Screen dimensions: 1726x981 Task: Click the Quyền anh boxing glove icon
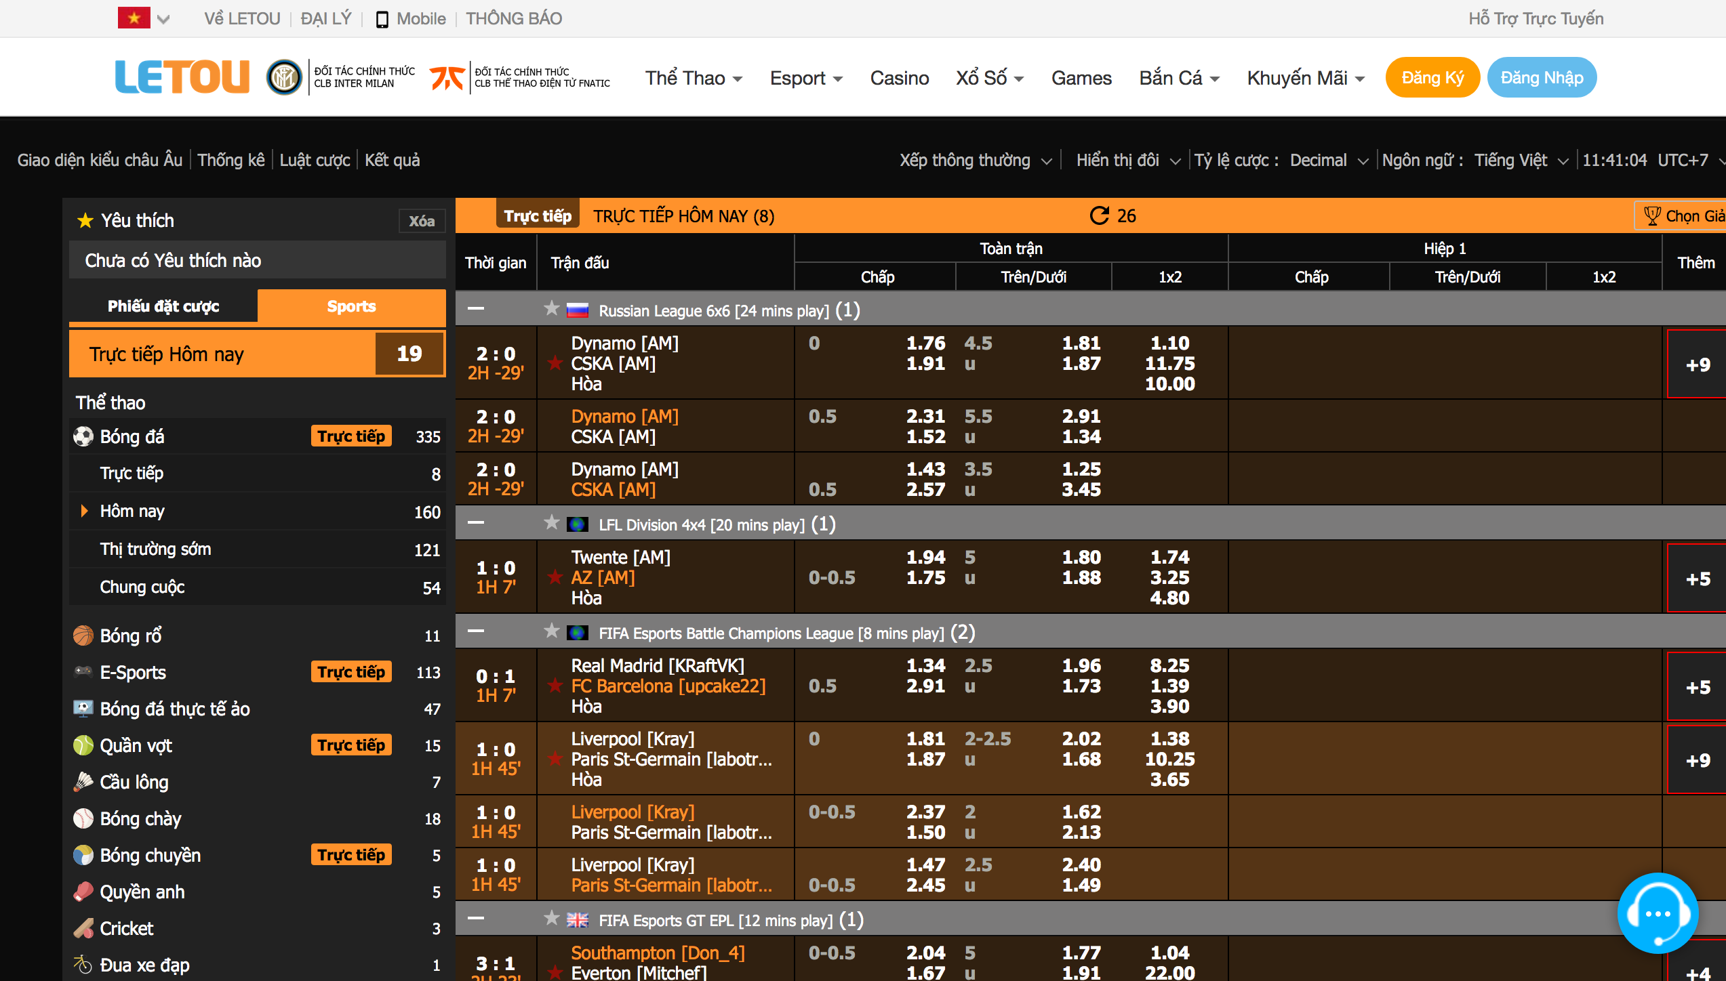[x=83, y=892]
